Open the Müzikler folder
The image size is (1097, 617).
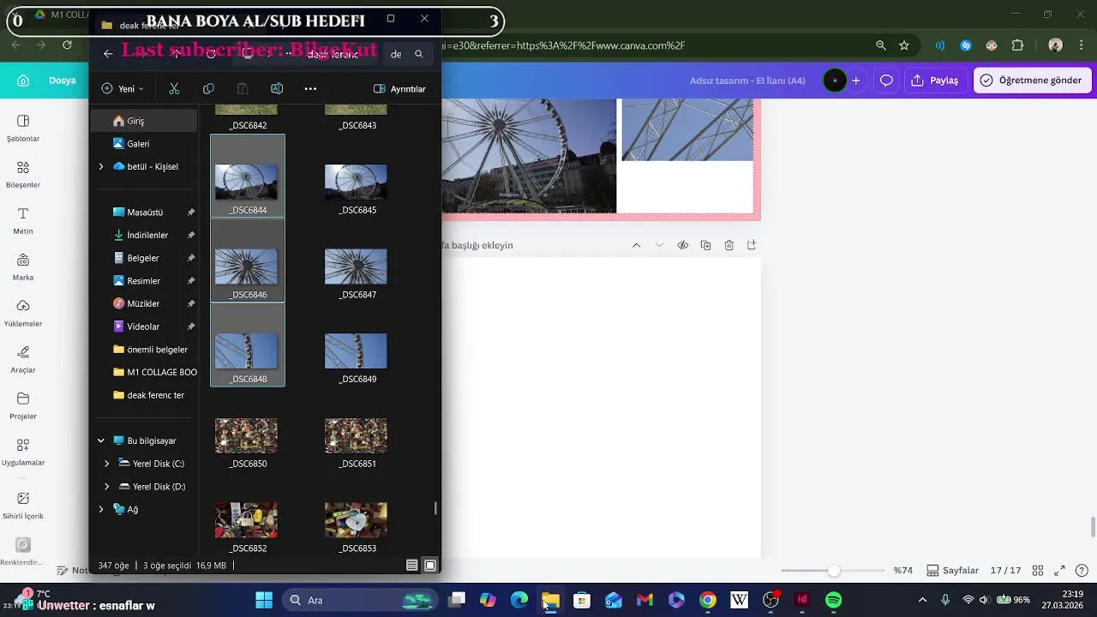pos(144,303)
